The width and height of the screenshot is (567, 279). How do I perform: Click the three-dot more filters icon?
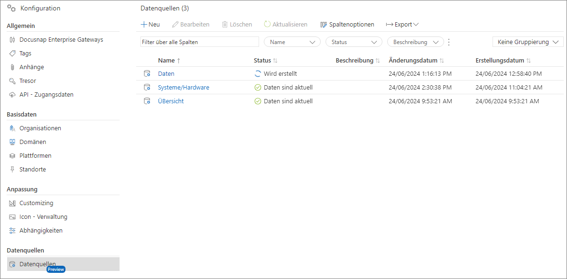(x=449, y=42)
